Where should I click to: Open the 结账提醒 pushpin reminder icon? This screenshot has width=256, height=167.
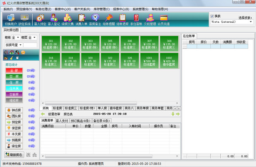point(109,20)
